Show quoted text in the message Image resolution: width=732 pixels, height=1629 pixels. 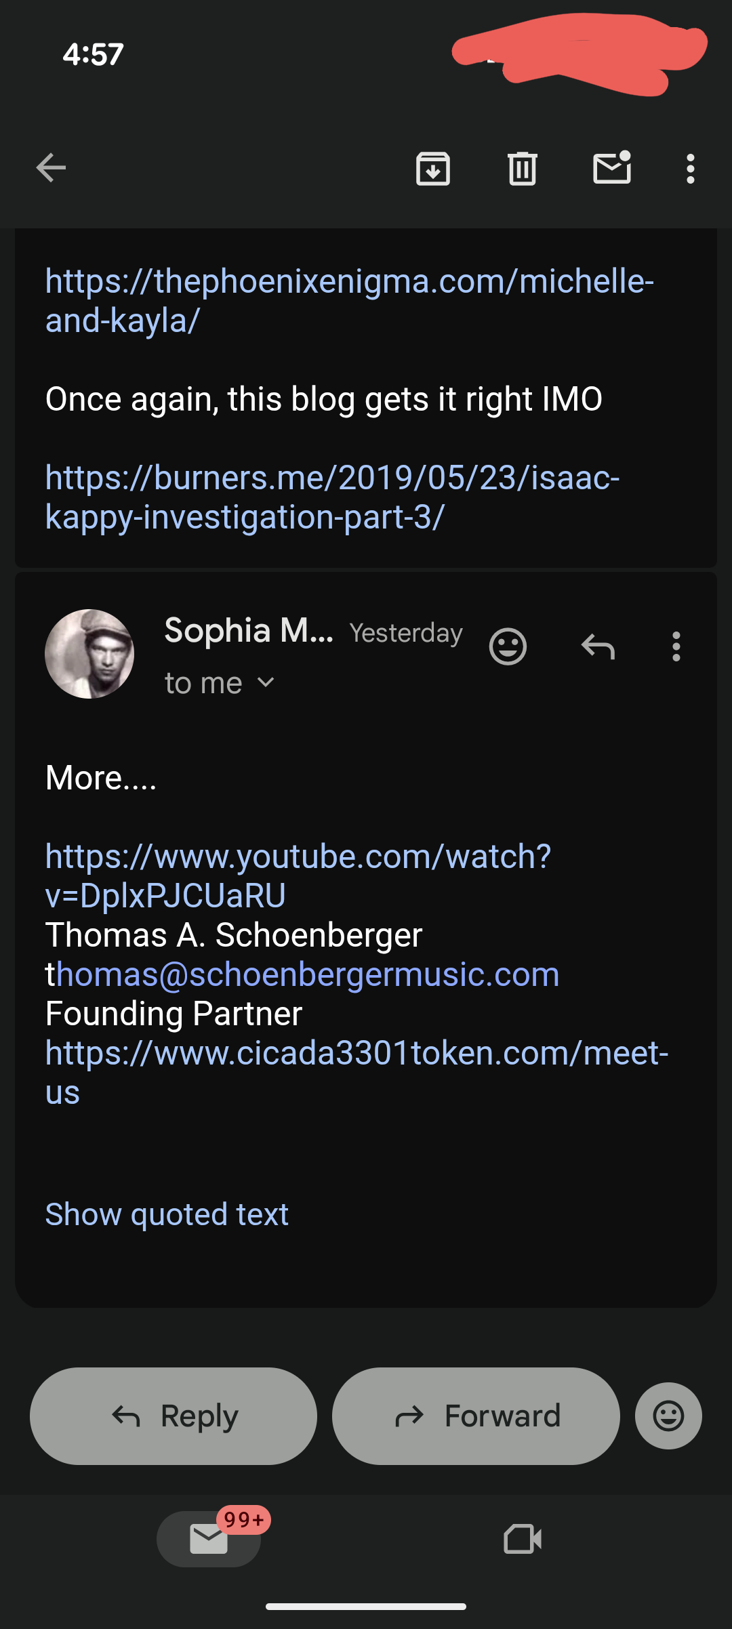(x=167, y=1214)
